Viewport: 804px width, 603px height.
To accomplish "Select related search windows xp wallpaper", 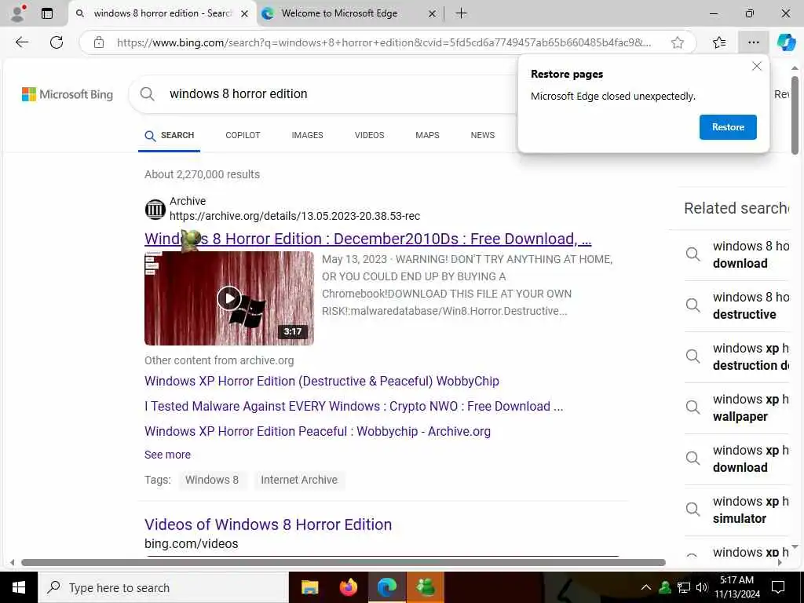I will pos(737,408).
